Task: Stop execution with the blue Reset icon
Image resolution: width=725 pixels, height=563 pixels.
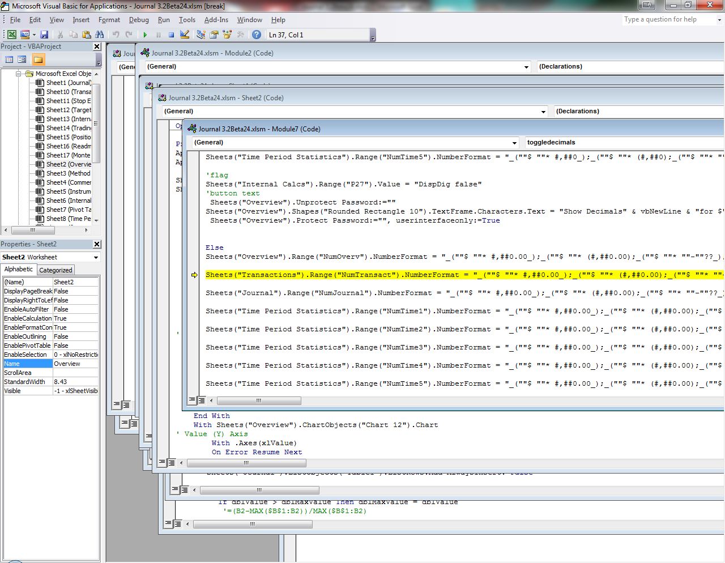Action: click(171, 35)
